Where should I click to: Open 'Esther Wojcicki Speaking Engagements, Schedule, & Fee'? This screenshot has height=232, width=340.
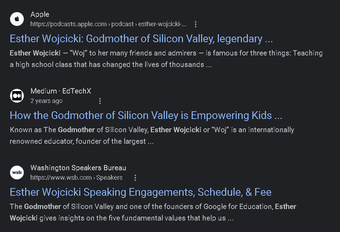pyautogui.click(x=140, y=192)
